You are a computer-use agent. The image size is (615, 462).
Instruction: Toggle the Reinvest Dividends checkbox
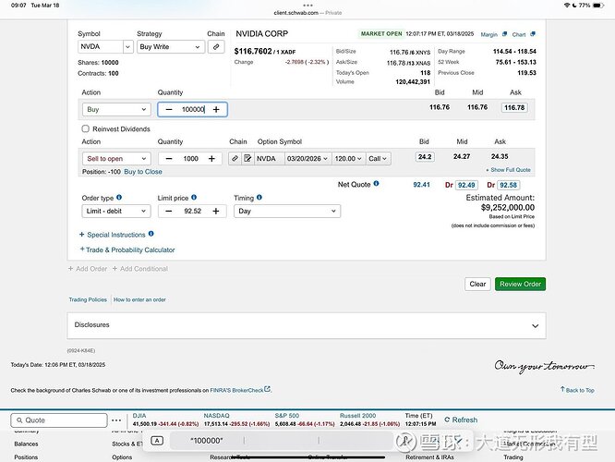click(x=86, y=128)
